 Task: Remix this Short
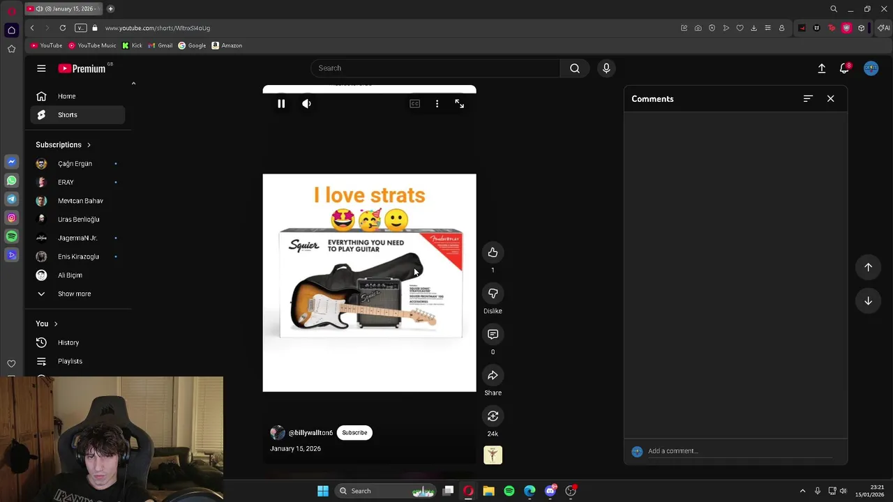[x=493, y=416]
